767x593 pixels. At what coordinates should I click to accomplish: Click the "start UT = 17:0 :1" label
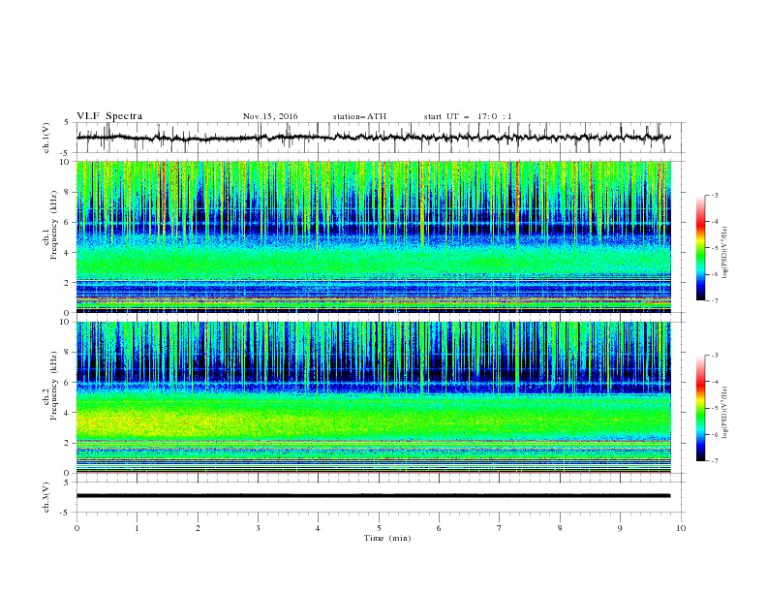click(x=468, y=116)
